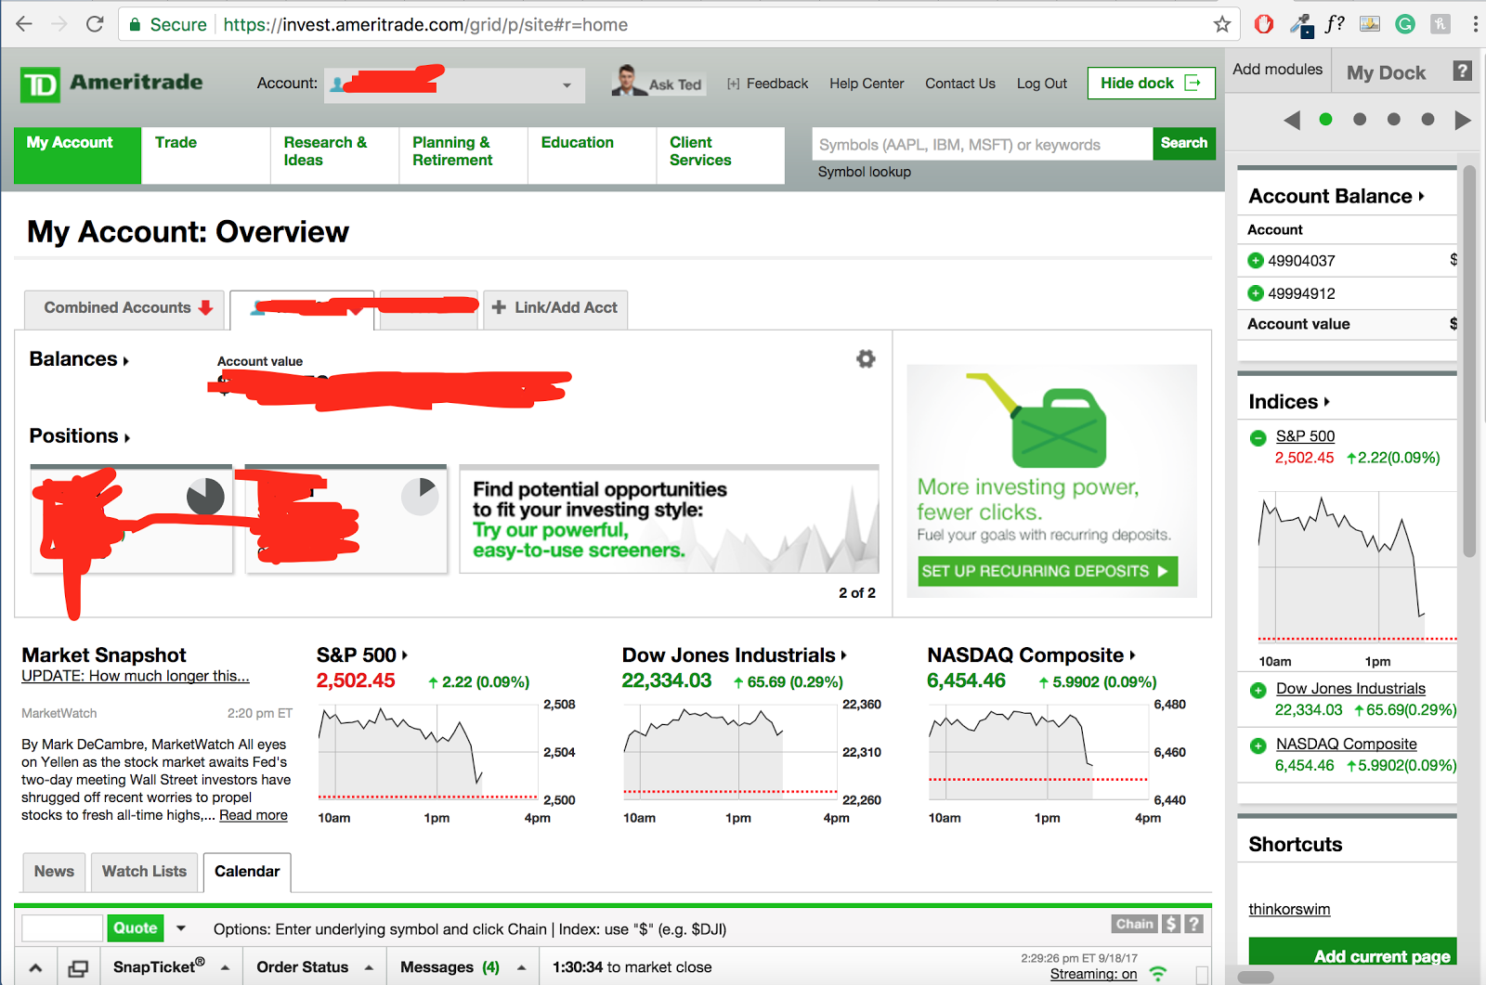Click the TD Ameritrade logo
This screenshot has height=985, width=1486.
(111, 84)
